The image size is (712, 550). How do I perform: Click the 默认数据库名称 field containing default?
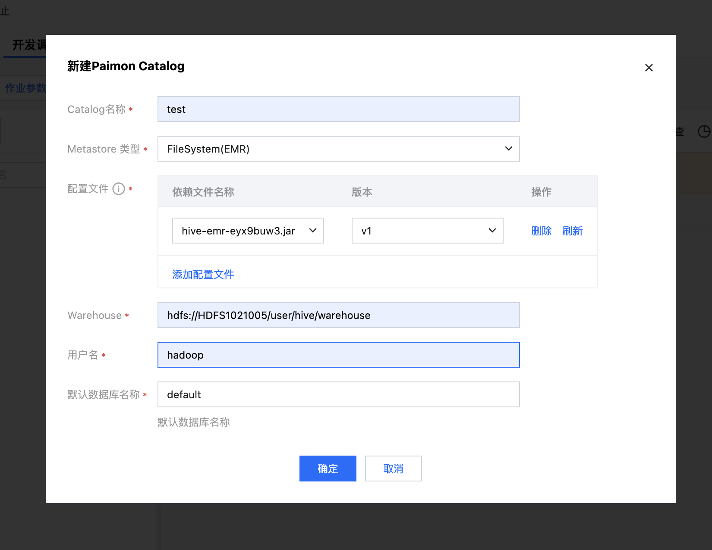338,394
